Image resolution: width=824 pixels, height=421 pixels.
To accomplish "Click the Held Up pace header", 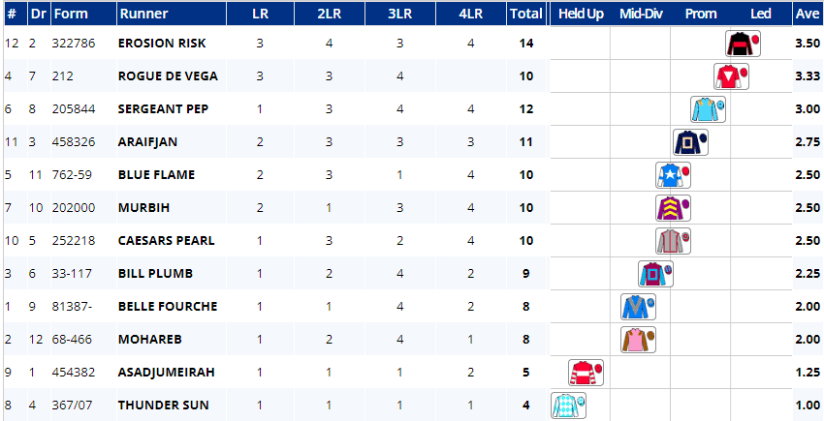I will [580, 15].
